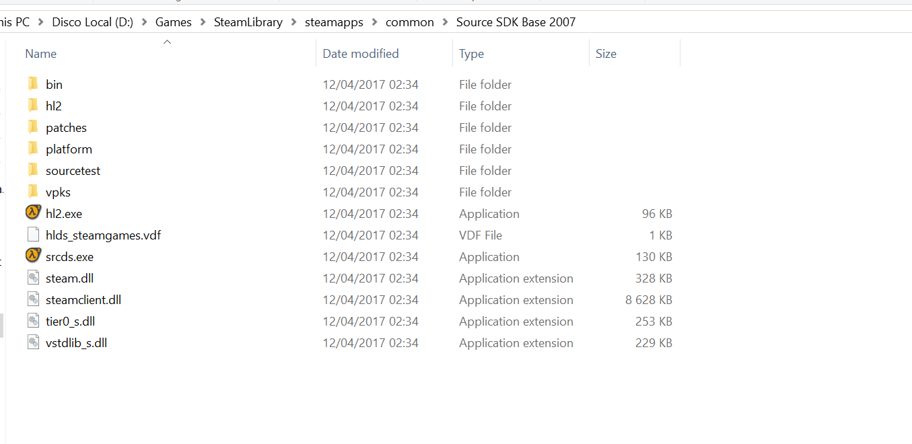The height and width of the screenshot is (444, 912).
Task: Select the bin folder name
Action: (x=54, y=84)
